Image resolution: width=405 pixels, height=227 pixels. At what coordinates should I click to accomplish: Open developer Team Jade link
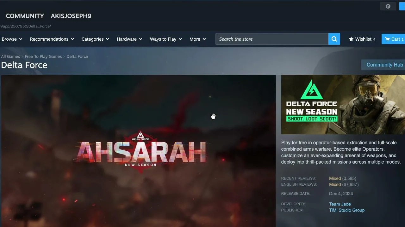[x=340, y=204]
